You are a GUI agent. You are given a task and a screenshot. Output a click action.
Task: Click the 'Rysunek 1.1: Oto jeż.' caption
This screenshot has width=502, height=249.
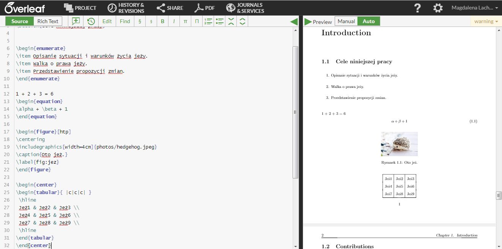(399, 162)
